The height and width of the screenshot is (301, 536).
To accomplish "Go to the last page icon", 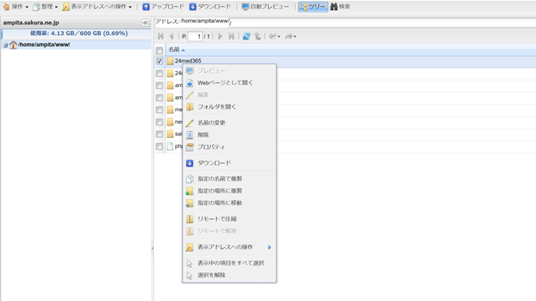I will click(x=231, y=36).
